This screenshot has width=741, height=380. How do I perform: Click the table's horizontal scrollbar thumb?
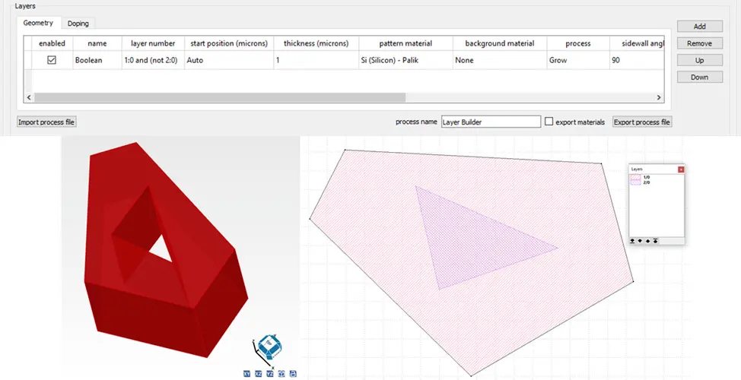[220, 97]
